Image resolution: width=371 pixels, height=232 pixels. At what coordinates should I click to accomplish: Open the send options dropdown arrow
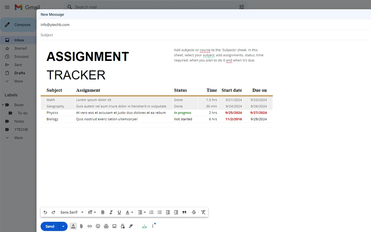[x=63, y=226]
